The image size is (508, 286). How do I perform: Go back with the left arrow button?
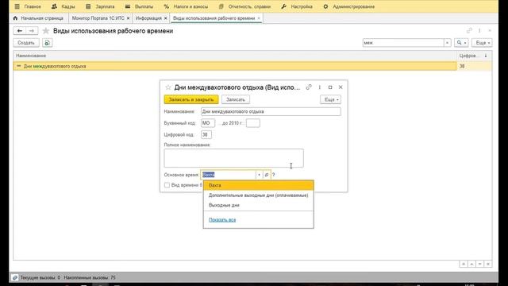[19, 31]
